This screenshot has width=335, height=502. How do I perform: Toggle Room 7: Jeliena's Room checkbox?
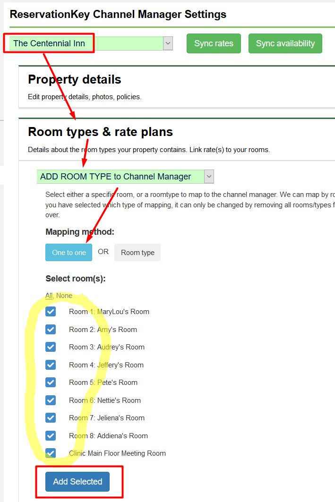tap(51, 418)
